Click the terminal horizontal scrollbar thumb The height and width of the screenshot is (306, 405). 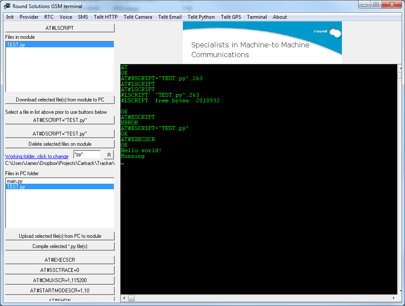(131, 298)
